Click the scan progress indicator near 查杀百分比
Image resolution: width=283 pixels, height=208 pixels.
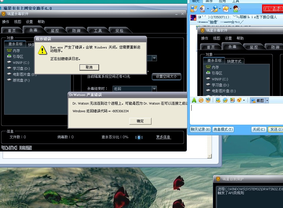pos(139,137)
